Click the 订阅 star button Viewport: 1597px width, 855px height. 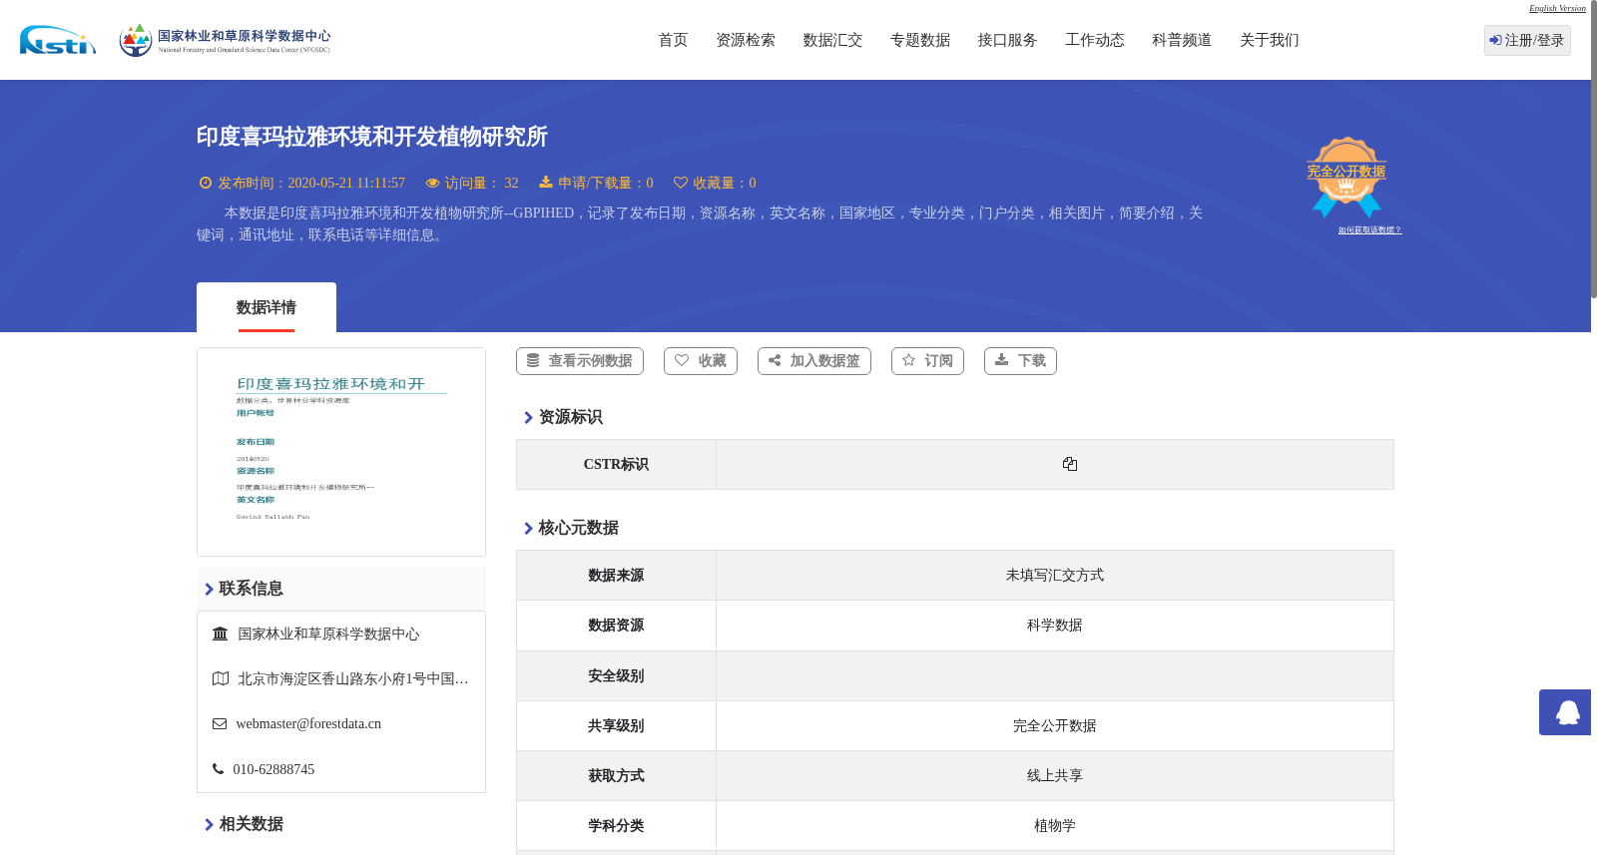pos(927,361)
